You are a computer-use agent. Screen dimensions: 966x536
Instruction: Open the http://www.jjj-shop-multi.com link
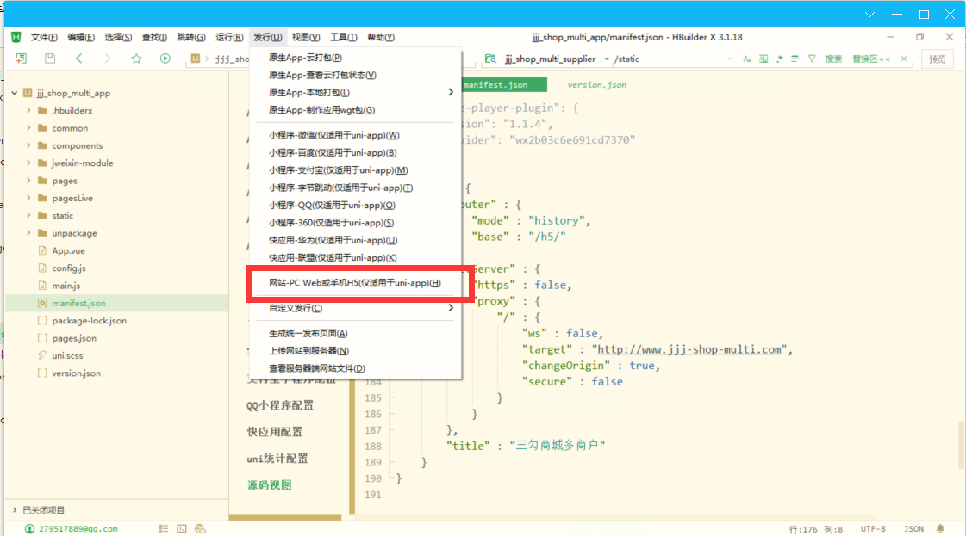[x=689, y=349]
